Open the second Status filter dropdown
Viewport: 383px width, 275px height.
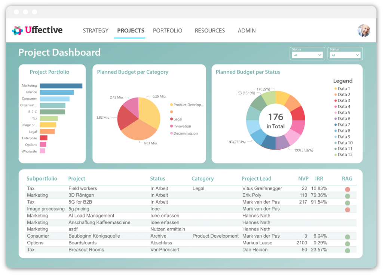pyautogui.click(x=345, y=55)
